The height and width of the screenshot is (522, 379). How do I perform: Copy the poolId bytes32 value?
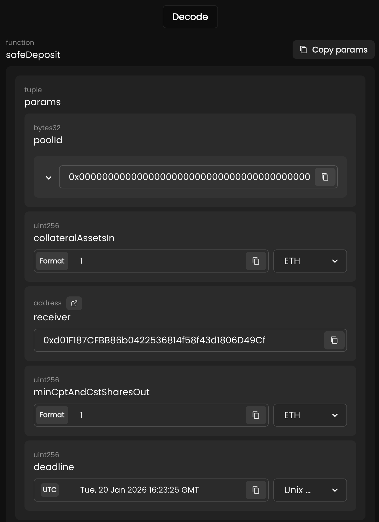(x=325, y=177)
